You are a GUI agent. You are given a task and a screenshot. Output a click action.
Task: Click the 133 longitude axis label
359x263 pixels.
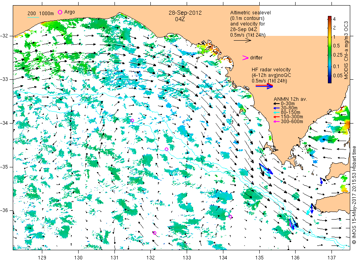click(x=187, y=258)
